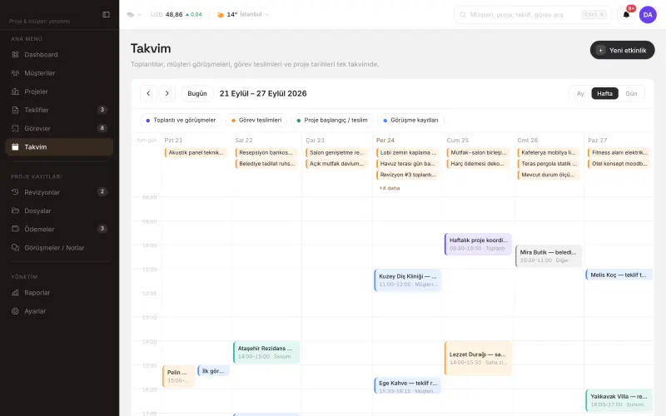Click the Teklifler document icon
Screen dimensions: 666x416
(15, 110)
